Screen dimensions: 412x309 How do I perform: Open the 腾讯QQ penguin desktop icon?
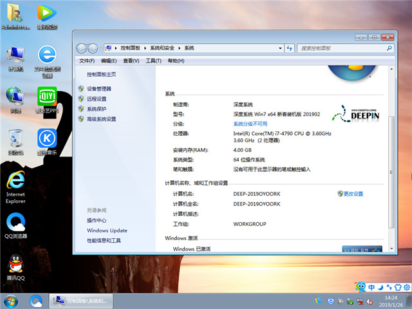point(15,268)
